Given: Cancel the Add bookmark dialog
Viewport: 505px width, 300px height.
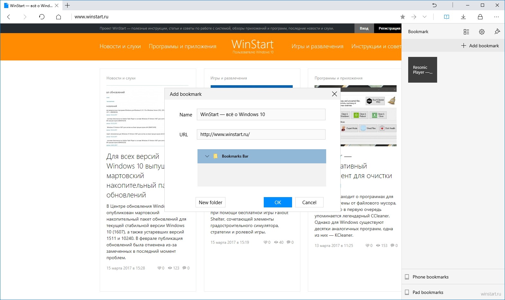Looking at the screenshot, I should (309, 202).
